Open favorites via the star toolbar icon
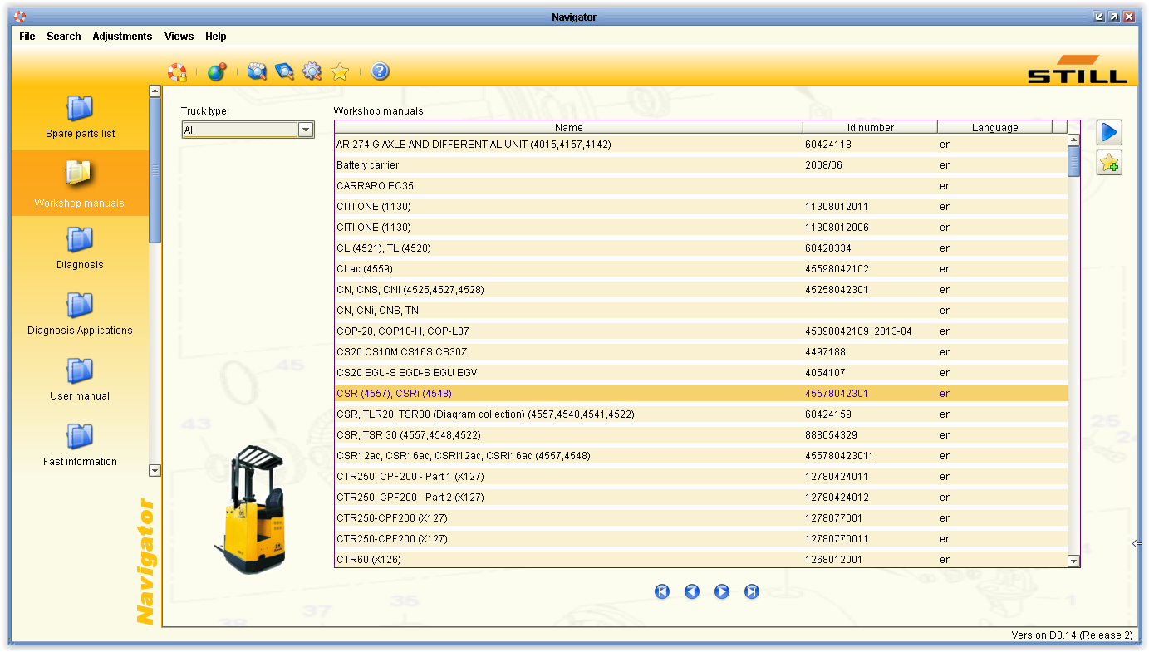This screenshot has width=1149, height=652. (339, 71)
